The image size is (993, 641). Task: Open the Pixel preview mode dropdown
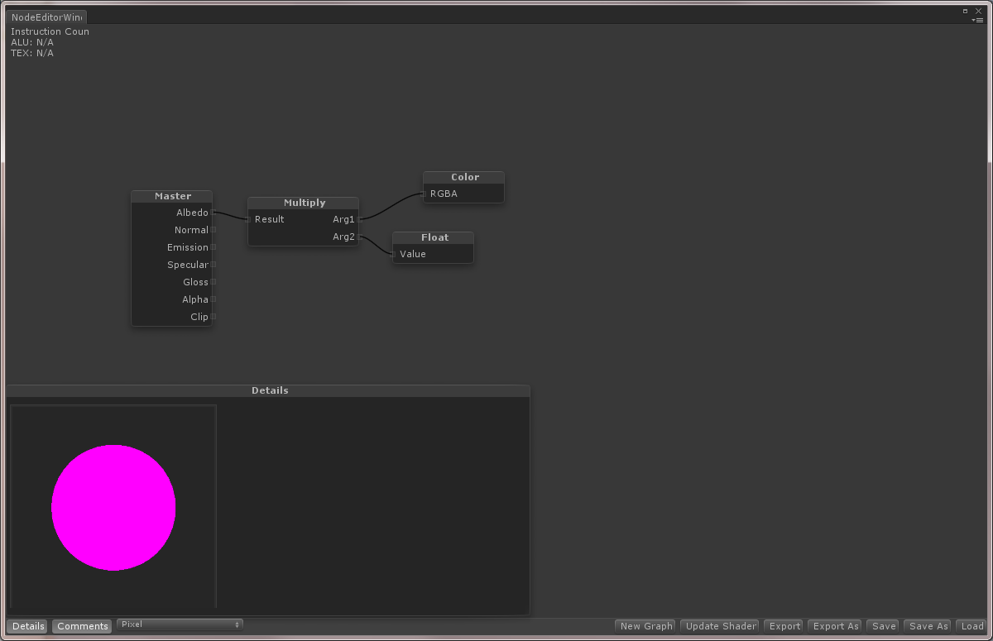click(x=180, y=625)
